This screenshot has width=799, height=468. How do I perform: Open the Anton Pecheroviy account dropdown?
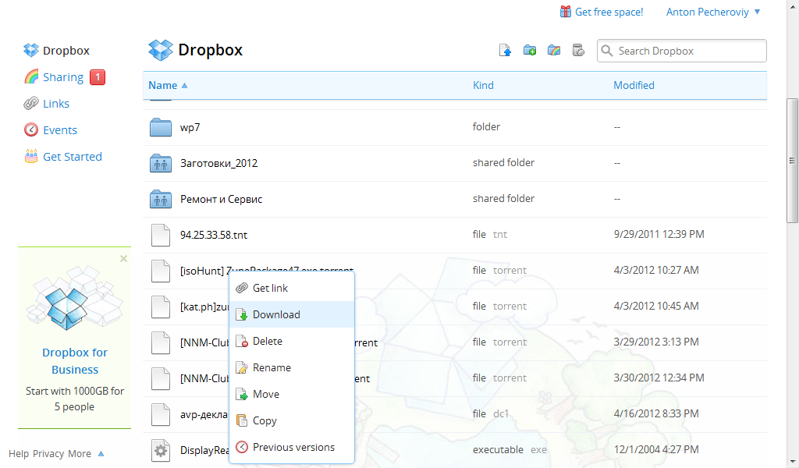click(x=713, y=12)
